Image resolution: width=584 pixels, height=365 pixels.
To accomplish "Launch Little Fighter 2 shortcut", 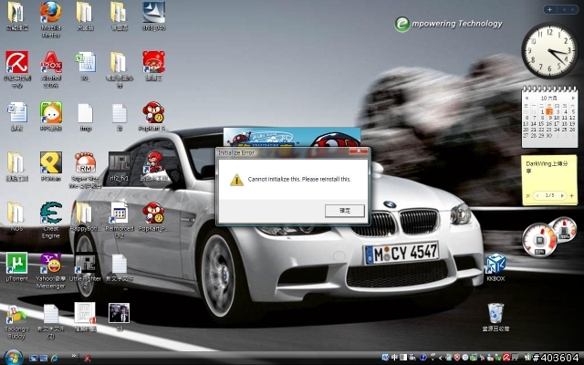I will (x=85, y=271).
